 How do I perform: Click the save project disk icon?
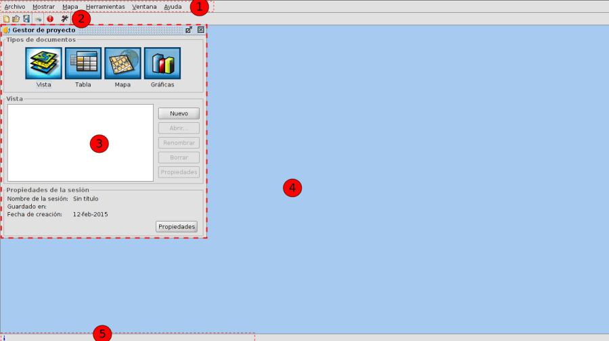click(26, 19)
